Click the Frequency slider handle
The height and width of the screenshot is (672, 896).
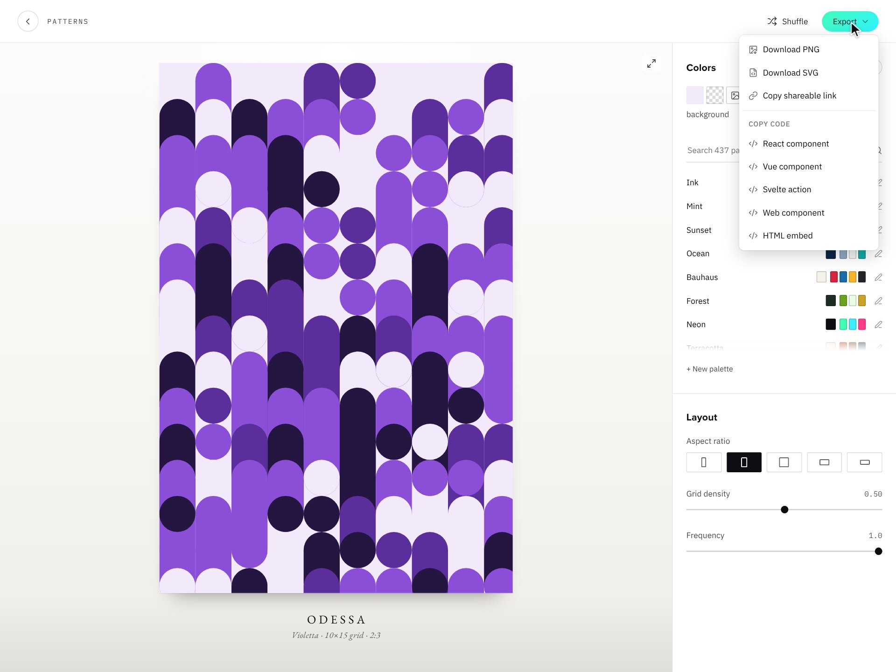tap(878, 551)
